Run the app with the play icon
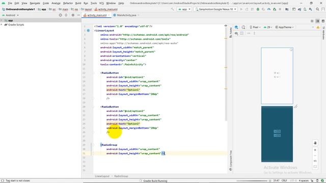Image resolution: width=326 pixels, height=183 pixels. (x=241, y=9)
